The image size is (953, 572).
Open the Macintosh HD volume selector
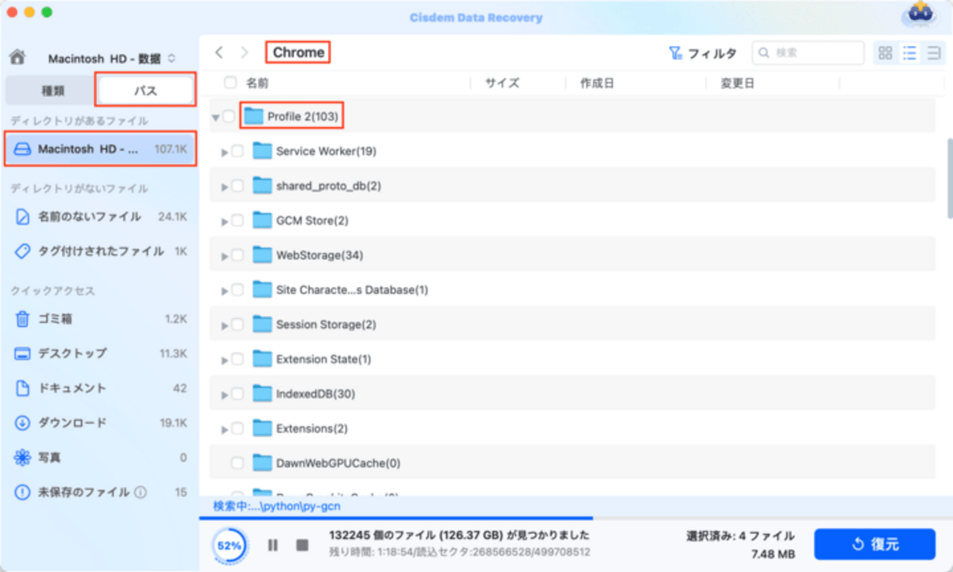[x=112, y=59]
